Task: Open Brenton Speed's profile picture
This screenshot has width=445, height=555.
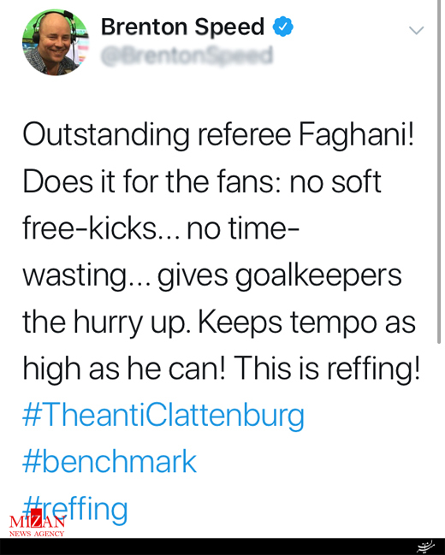Action: 56,42
